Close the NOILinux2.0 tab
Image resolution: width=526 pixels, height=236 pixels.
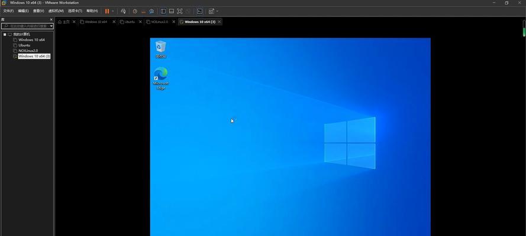173,22
